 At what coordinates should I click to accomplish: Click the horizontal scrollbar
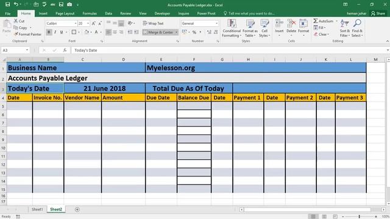(x=307, y=209)
